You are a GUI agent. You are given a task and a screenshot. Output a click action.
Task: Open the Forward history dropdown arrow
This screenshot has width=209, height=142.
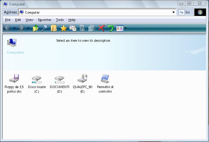pos(28,28)
